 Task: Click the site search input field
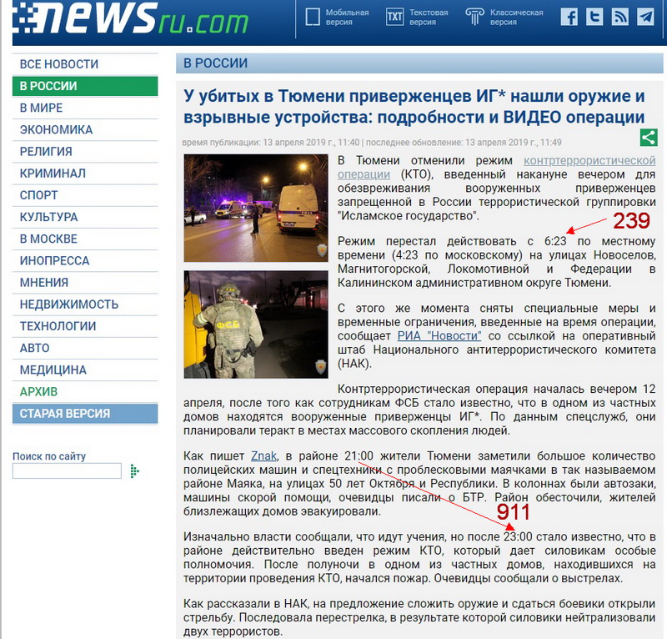pyautogui.click(x=67, y=470)
